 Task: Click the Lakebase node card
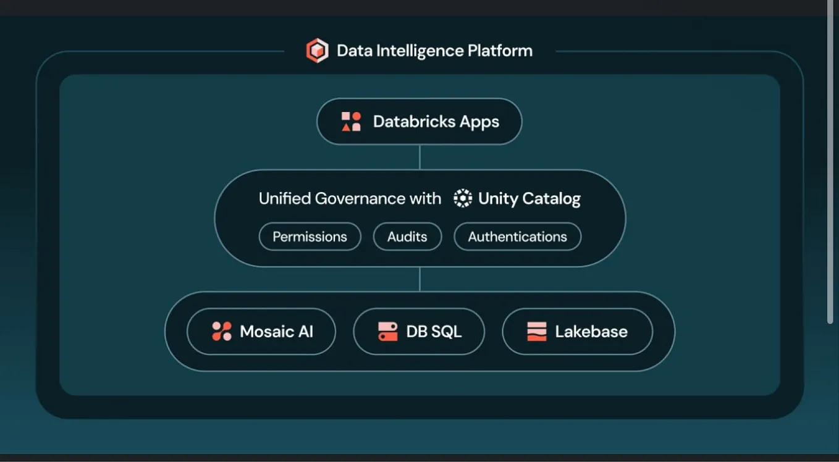pos(577,331)
